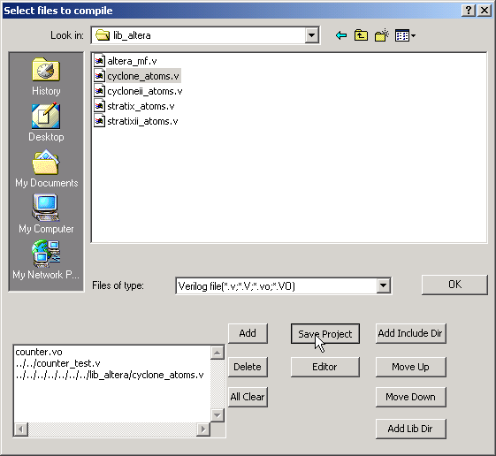Open My Documents in places bar
This screenshot has width=496, height=456.
tap(46, 169)
